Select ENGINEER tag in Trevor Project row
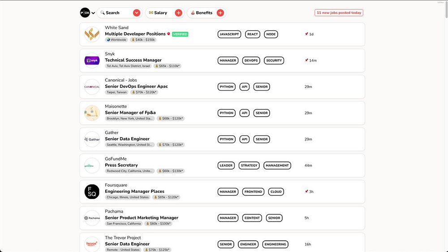The image size is (448, 252). pyautogui.click(x=248, y=244)
